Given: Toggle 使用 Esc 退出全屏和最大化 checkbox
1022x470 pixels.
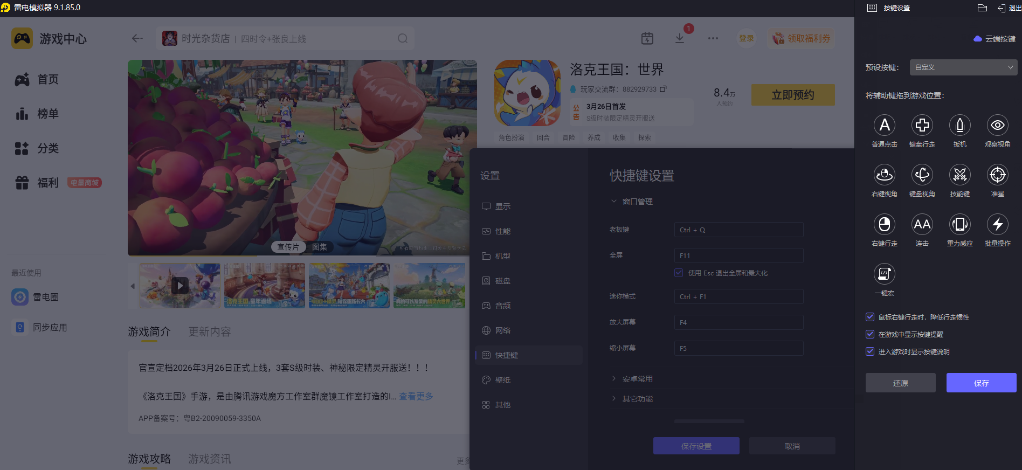Looking at the screenshot, I should click(x=679, y=273).
